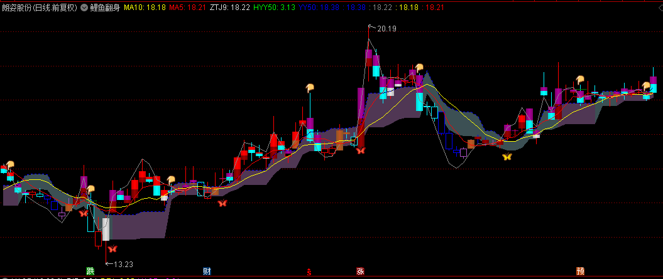Click the 20.19 high price label
This screenshot has height=279, width=663.
386,29
